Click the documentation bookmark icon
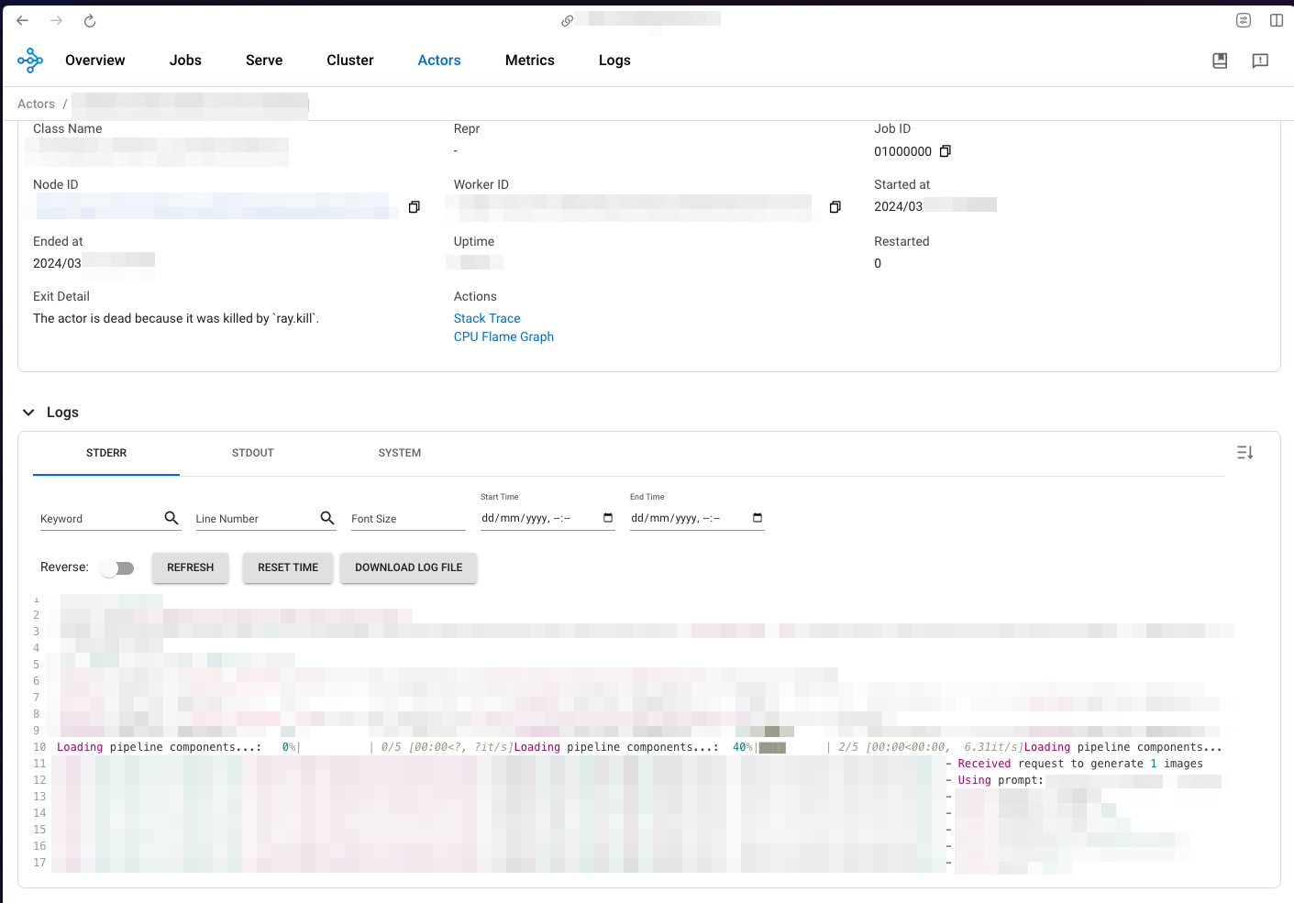 (1220, 61)
